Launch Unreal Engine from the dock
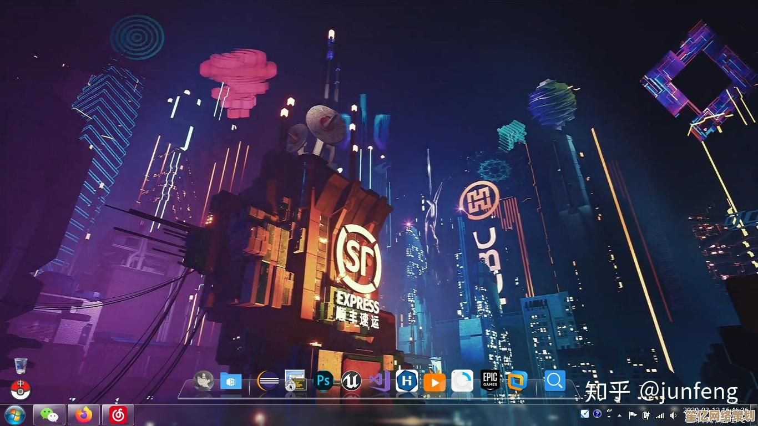This screenshot has height=426, width=758. point(351,381)
